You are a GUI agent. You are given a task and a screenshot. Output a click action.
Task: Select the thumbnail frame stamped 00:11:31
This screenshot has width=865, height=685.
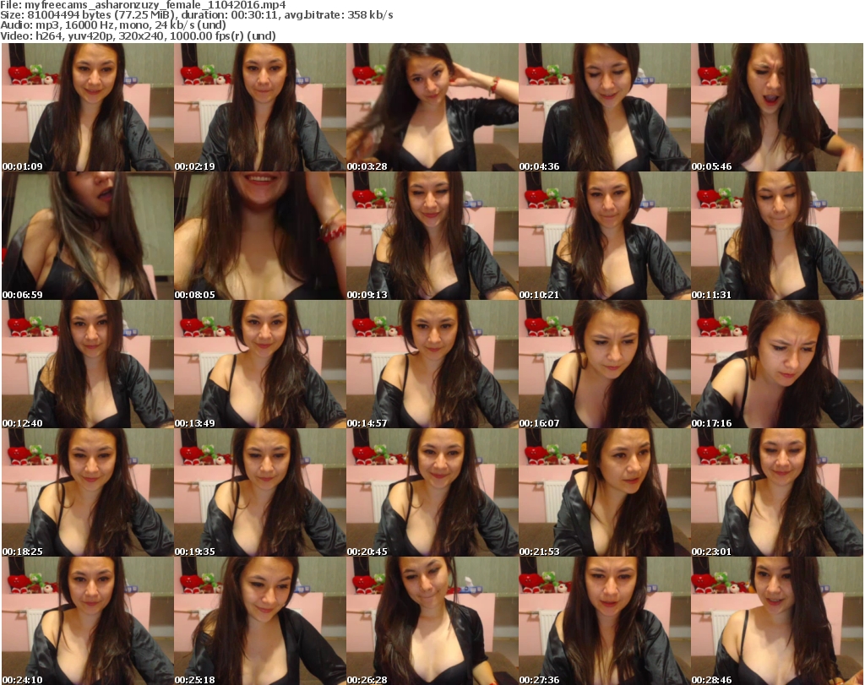click(777, 236)
